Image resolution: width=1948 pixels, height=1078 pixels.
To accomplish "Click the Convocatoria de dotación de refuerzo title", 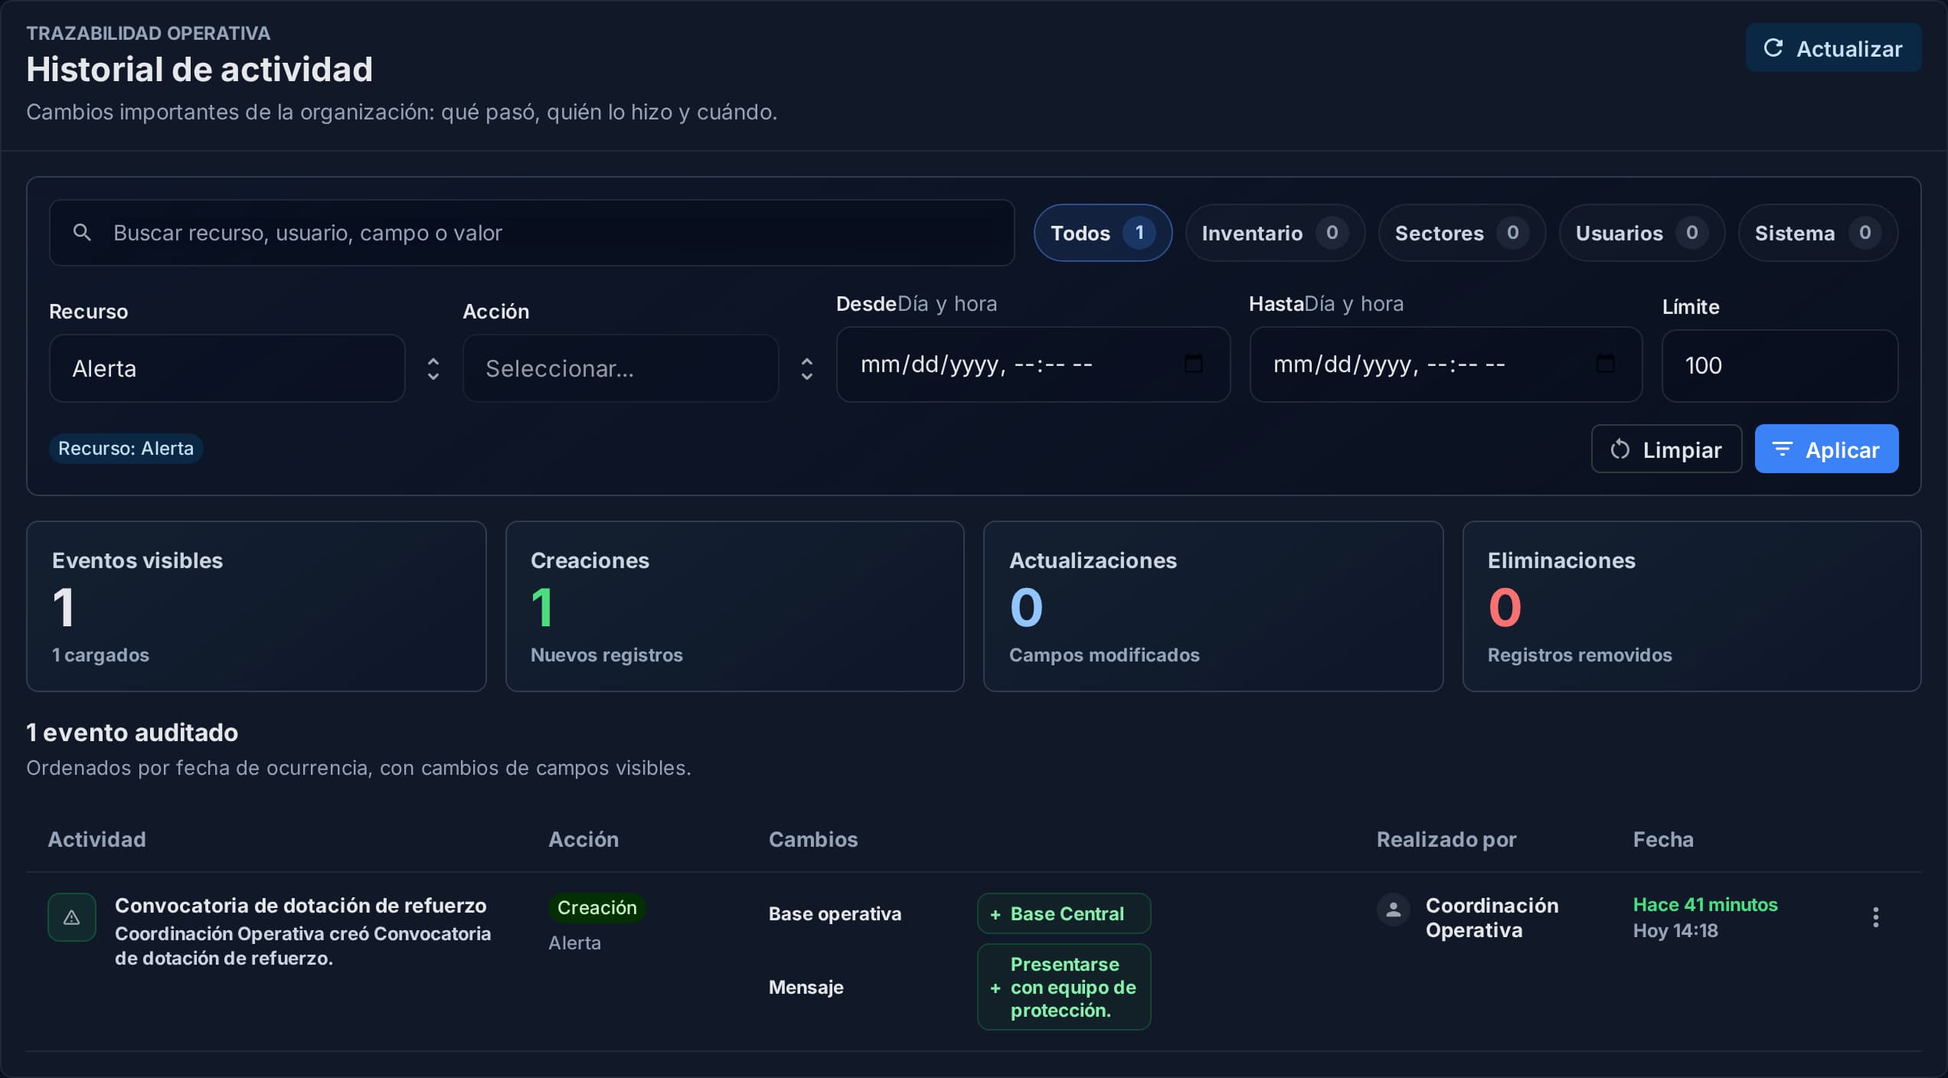I will [301, 906].
